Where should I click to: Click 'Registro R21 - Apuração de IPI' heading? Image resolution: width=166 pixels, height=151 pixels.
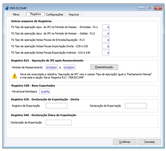[47, 60]
